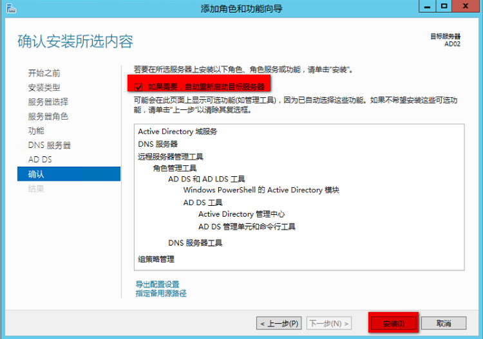The width and height of the screenshot is (483, 339).
Task: Go to the 安装类型 step
Action: pyautogui.click(x=44, y=87)
